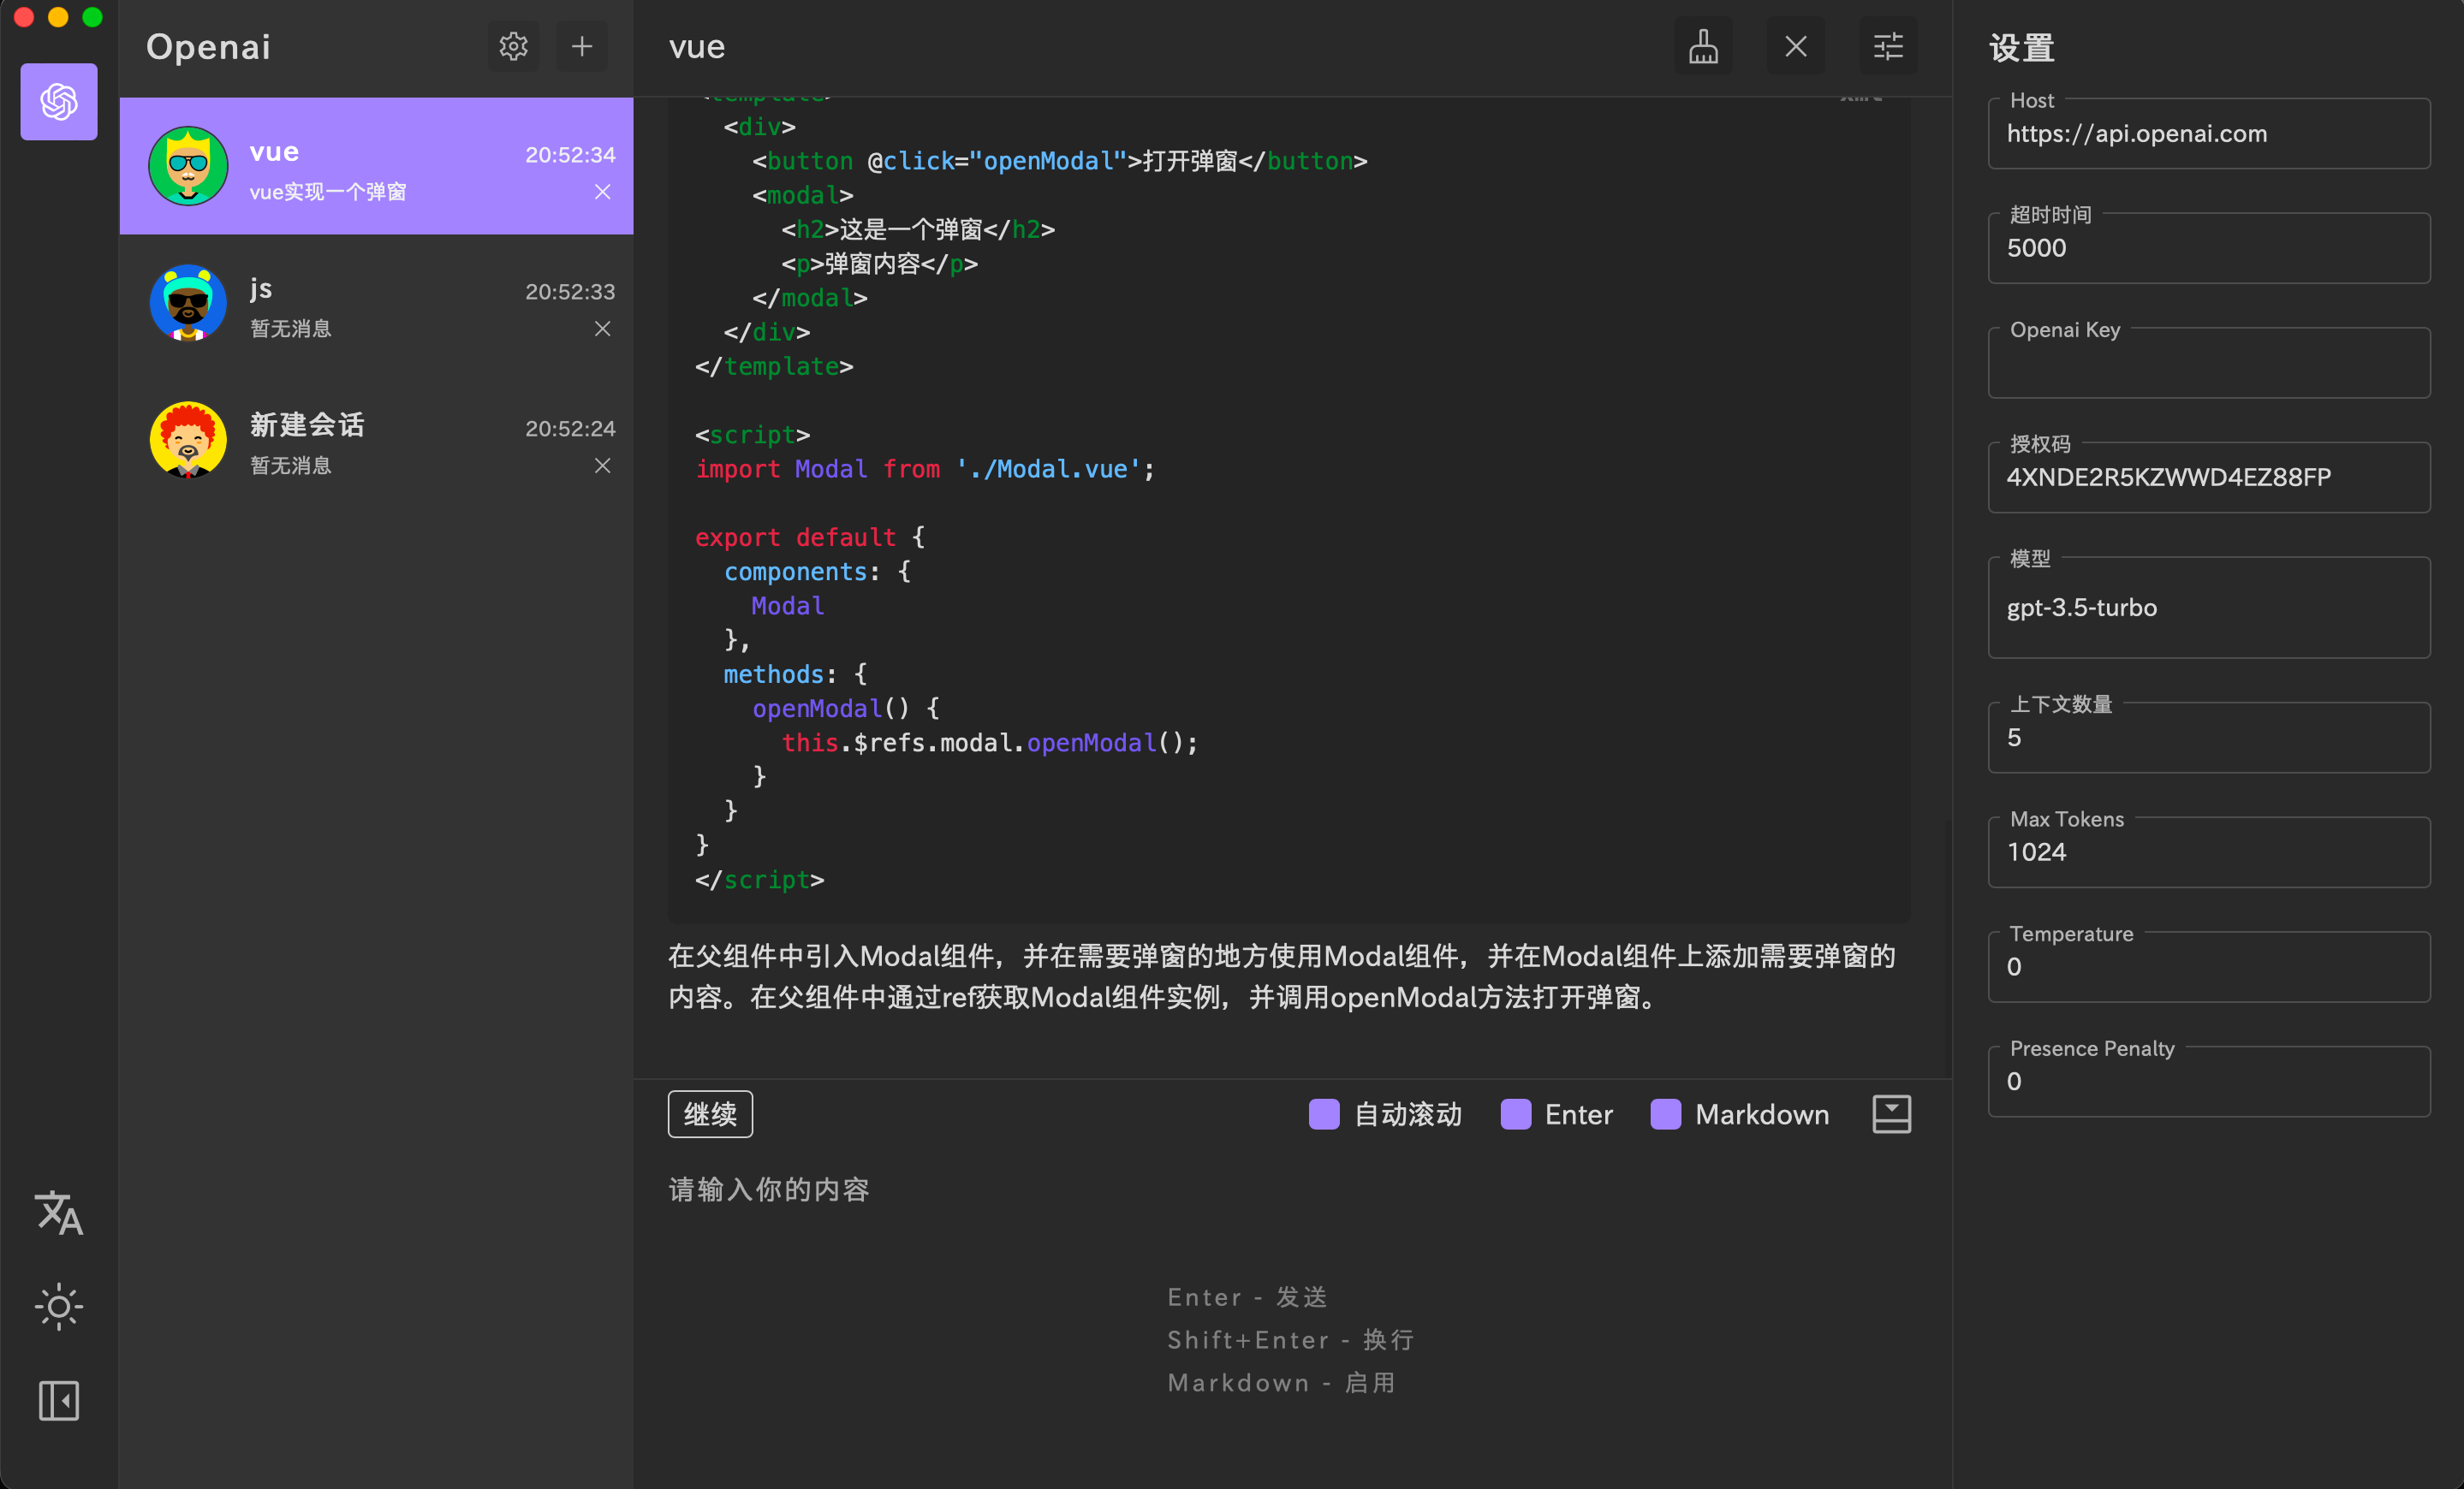Click the OpenAI logo sidebar icon
This screenshot has height=1489, width=2464.
point(59,102)
